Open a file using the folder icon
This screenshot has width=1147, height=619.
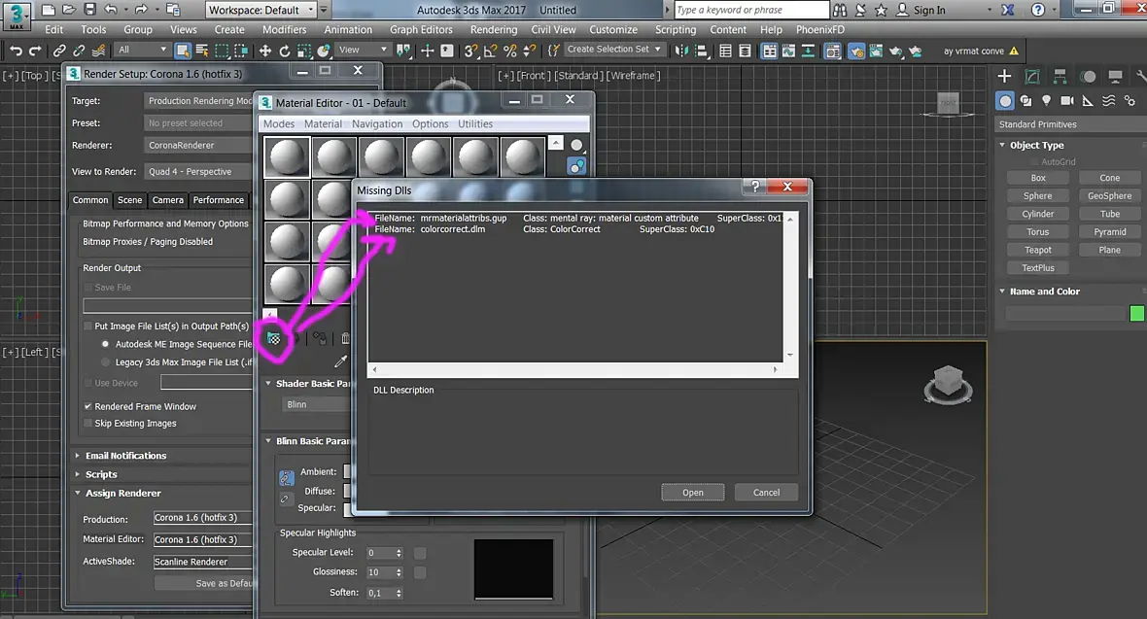[x=69, y=10]
